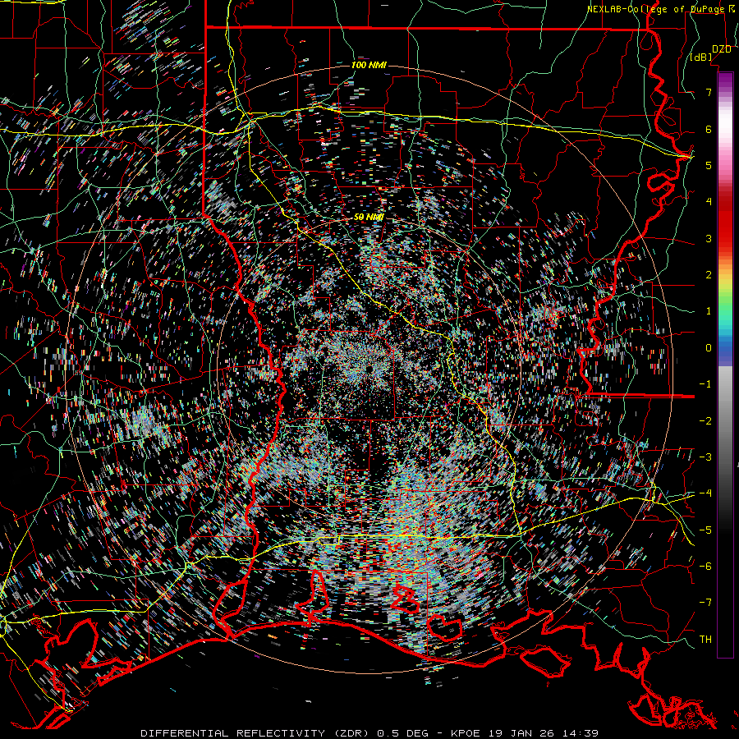Click the "TH" label on the color scale
739x739 pixels.
pos(705,639)
